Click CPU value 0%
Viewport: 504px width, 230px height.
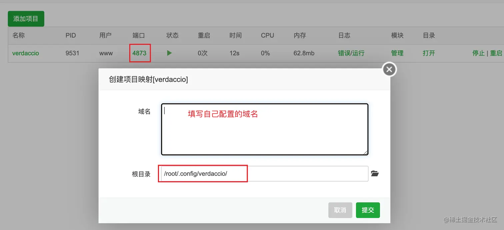click(266, 53)
